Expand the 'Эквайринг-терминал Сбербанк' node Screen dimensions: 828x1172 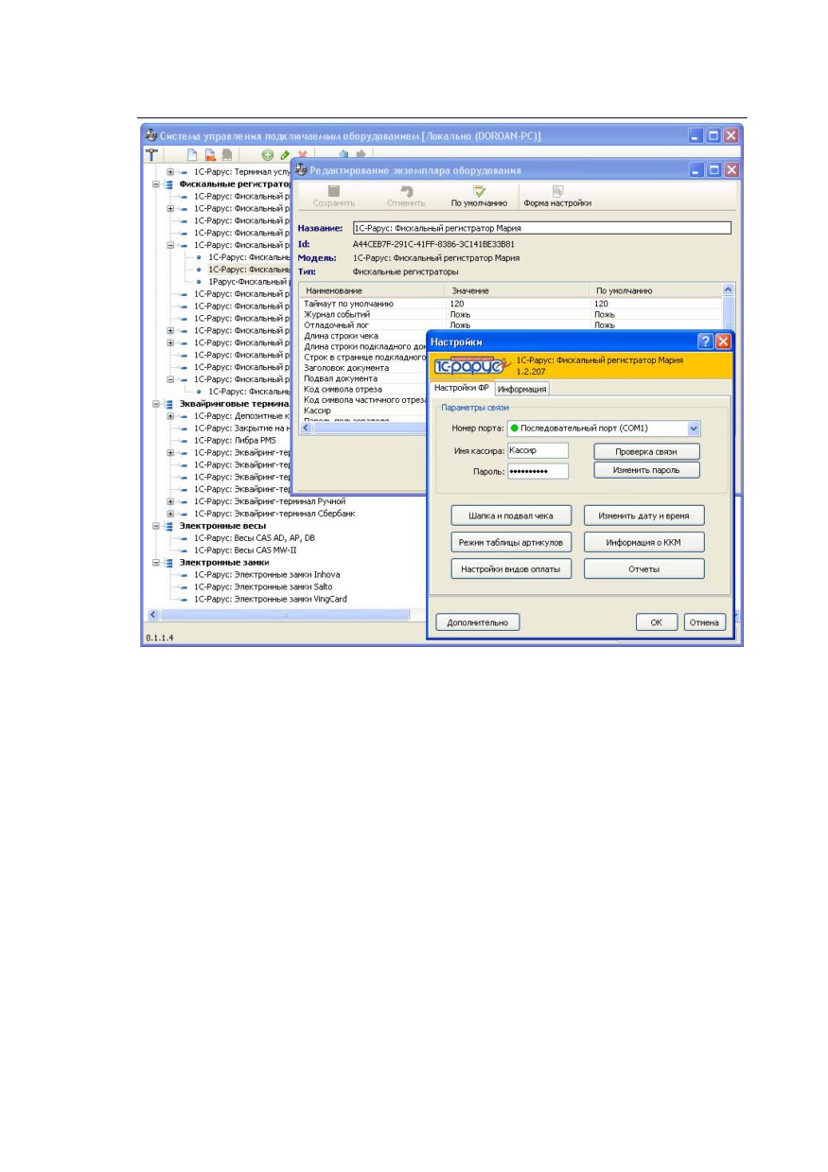(x=170, y=513)
